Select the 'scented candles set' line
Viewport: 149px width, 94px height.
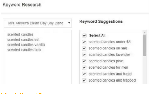[x=23, y=40]
